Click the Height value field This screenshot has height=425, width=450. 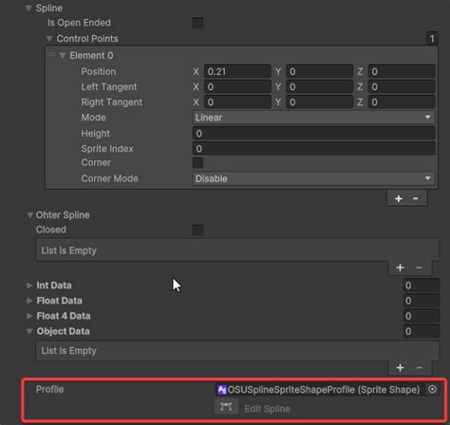coord(313,133)
